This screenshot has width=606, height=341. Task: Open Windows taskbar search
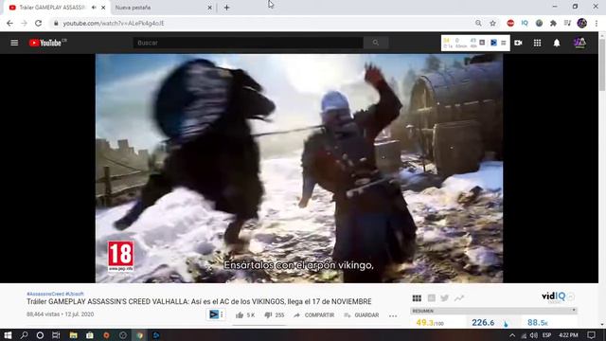[x=24, y=335]
